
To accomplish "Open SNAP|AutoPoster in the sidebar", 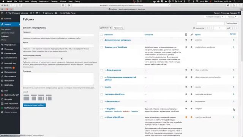I will pyautogui.click(x=11, y=108).
